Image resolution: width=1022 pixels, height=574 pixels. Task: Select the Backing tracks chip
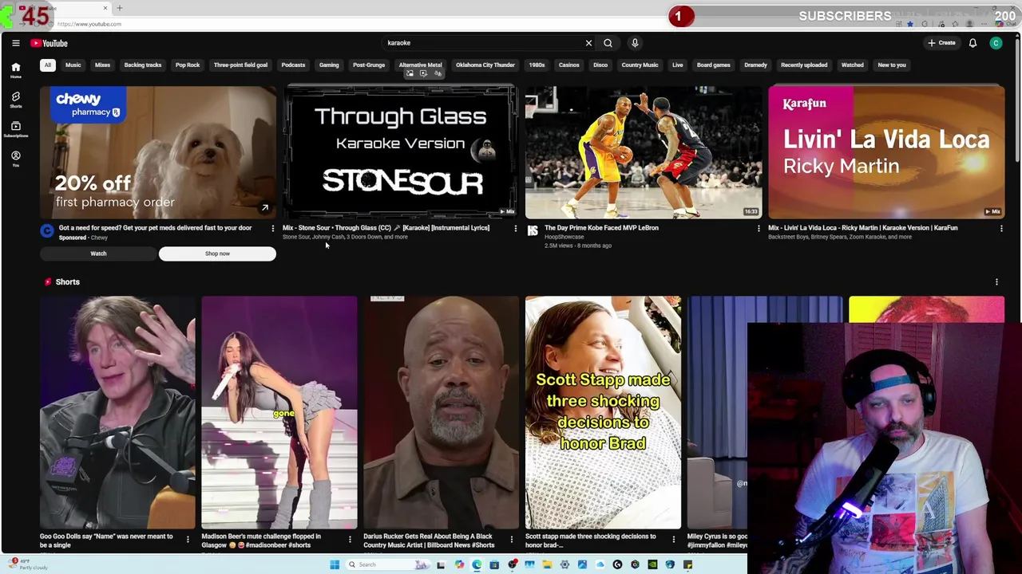pyautogui.click(x=143, y=65)
